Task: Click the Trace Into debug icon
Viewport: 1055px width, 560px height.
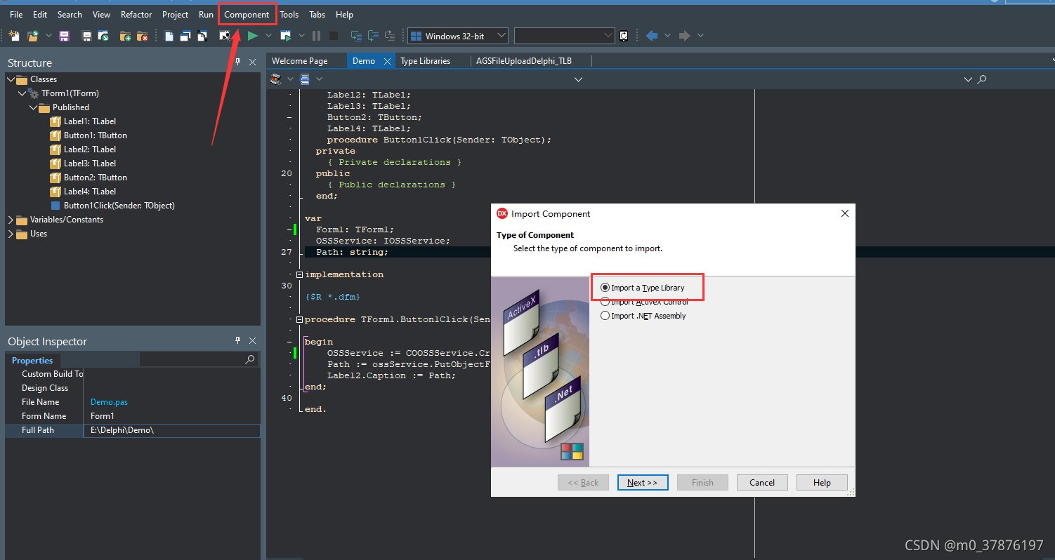Action: pyautogui.click(x=356, y=36)
